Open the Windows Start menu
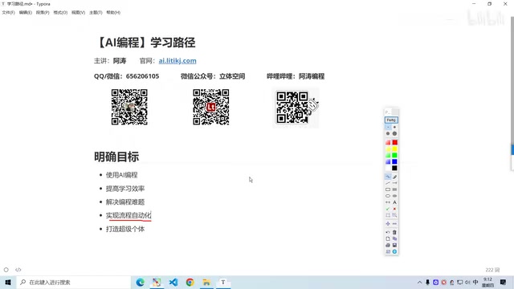514x289 pixels. pyautogui.click(x=8, y=282)
